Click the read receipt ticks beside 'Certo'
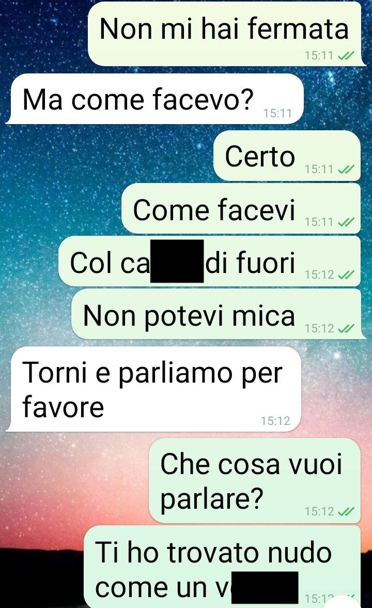 pos(346,170)
